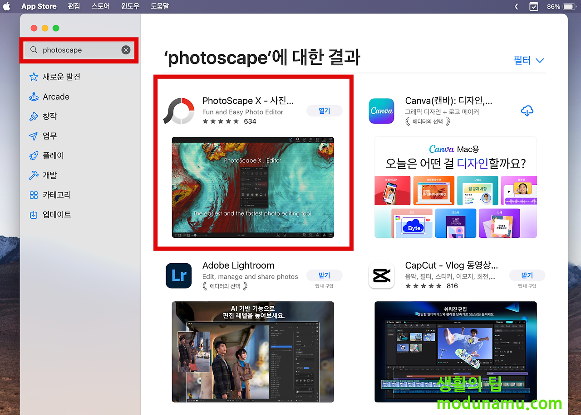Expand the 필터 dropdown
The width and height of the screenshot is (581, 415).
click(529, 60)
